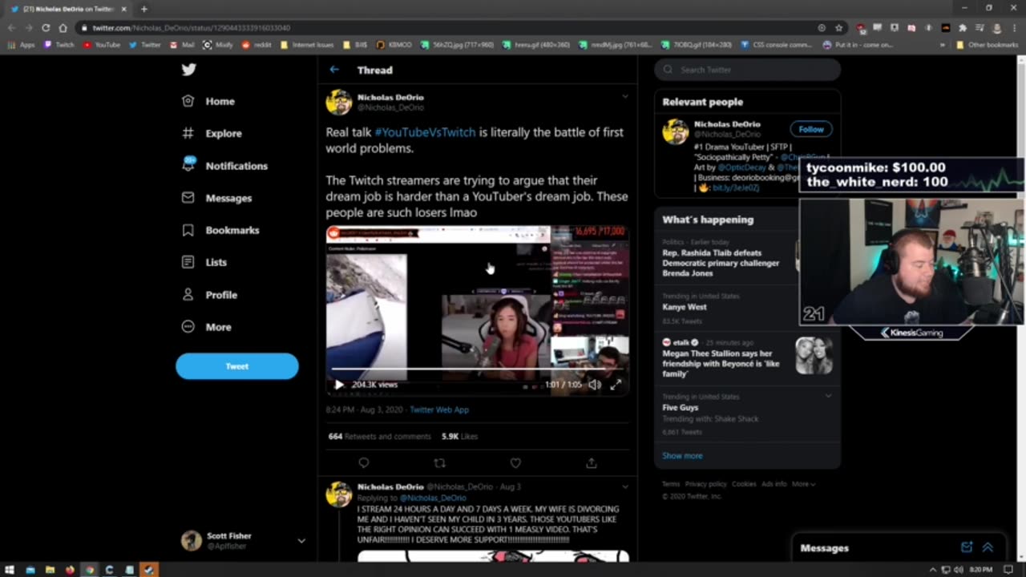The image size is (1026, 577).
Task: Bookmark this page with the star
Action: point(838,28)
